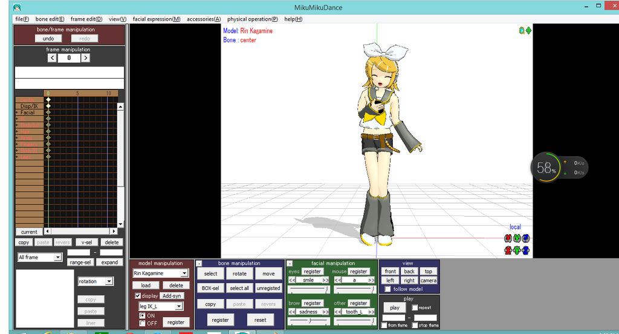This screenshot has width=619, height=334.
Task: Collapse the facial manipulation panel
Action: click(290, 263)
